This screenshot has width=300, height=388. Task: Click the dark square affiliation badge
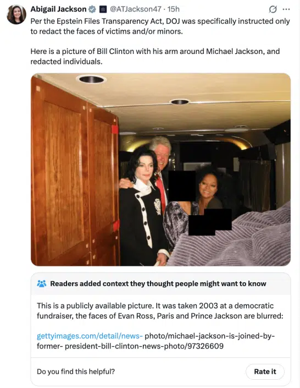click(x=103, y=9)
